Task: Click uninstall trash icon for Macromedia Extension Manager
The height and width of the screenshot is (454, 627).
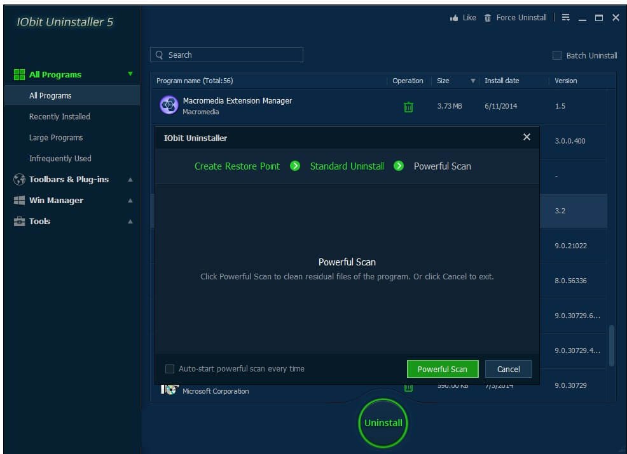Action: [x=408, y=107]
